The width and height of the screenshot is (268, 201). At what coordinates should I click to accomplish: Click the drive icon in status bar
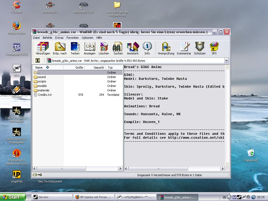point(35,175)
